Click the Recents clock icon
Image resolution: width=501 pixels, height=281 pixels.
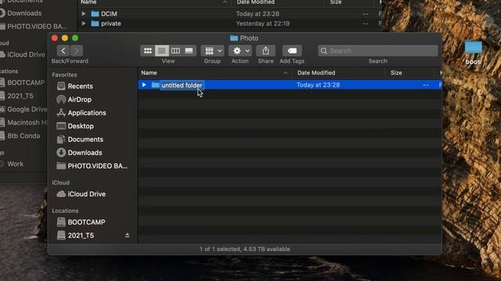[x=61, y=86]
